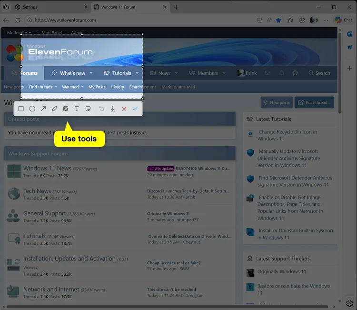Open the share icon in toolbar
The width and height of the screenshot is (357, 310).
(x=302, y=20)
